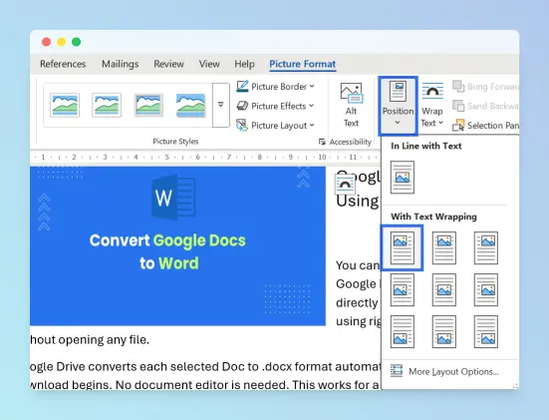Click Bring Forward in the ribbon

(485, 86)
